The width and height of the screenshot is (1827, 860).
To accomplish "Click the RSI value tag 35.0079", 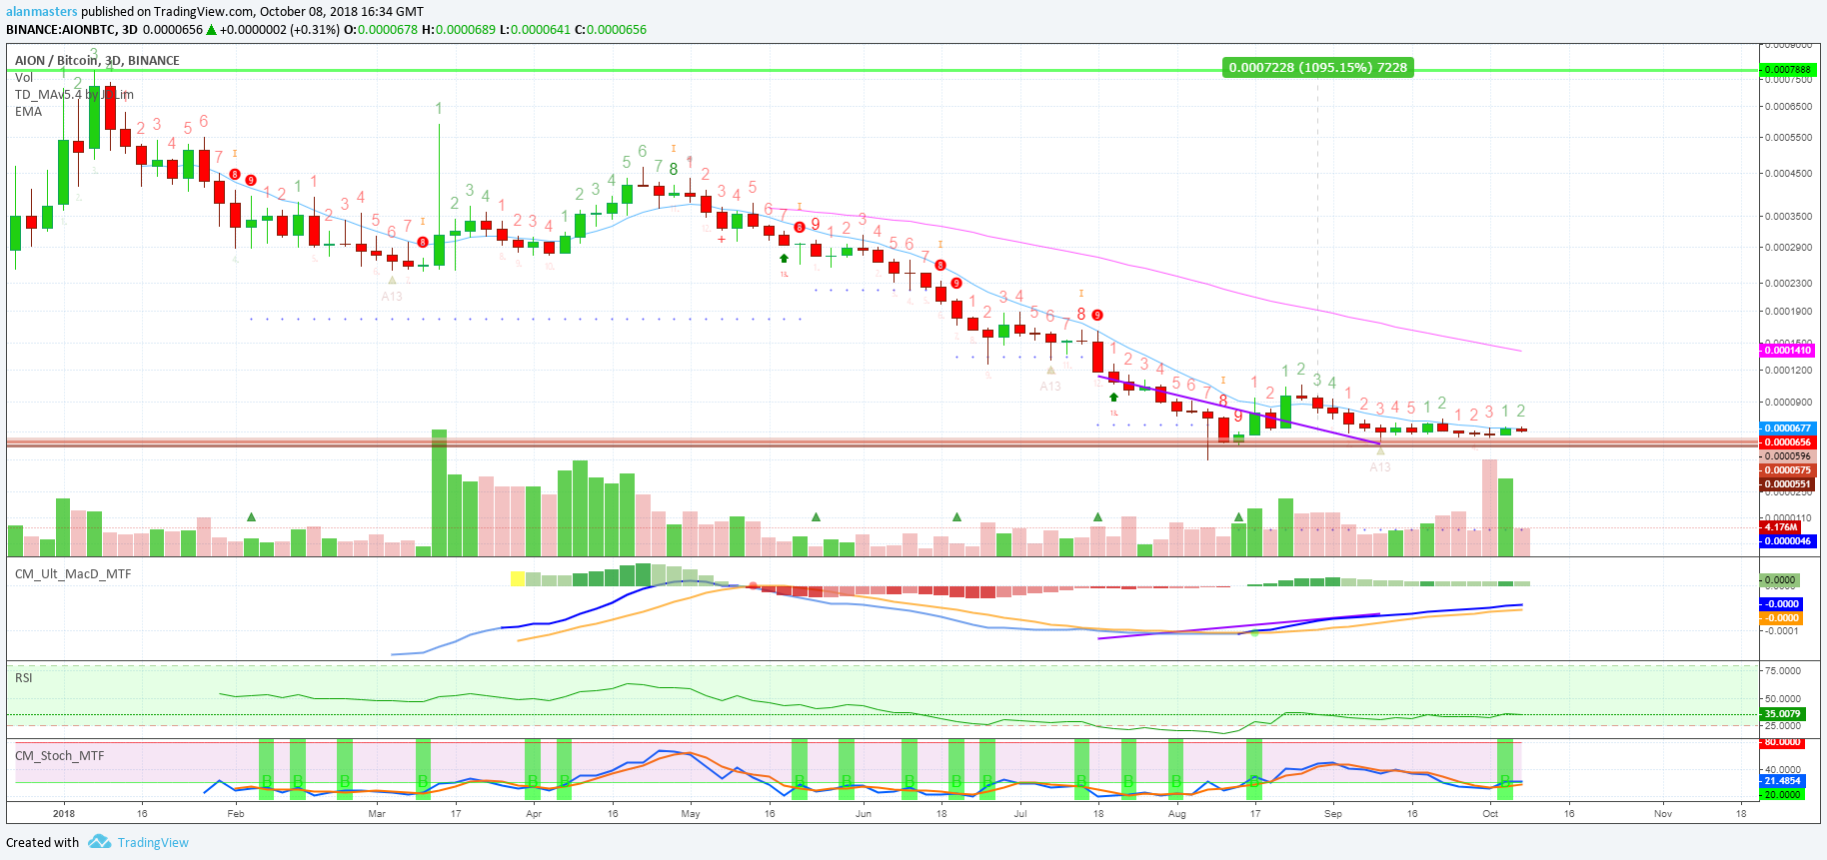I will click(1781, 714).
